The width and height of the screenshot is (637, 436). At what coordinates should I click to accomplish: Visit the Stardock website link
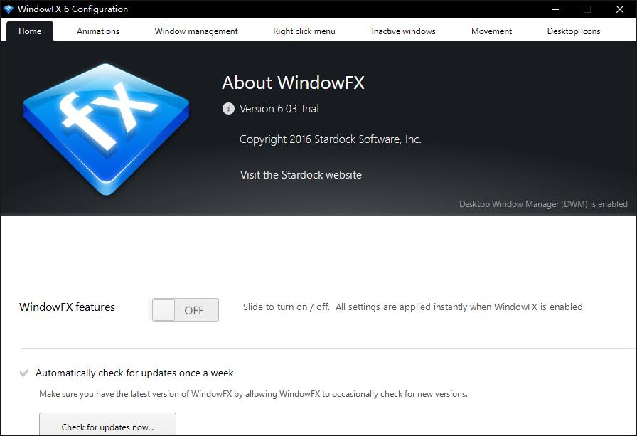301,174
